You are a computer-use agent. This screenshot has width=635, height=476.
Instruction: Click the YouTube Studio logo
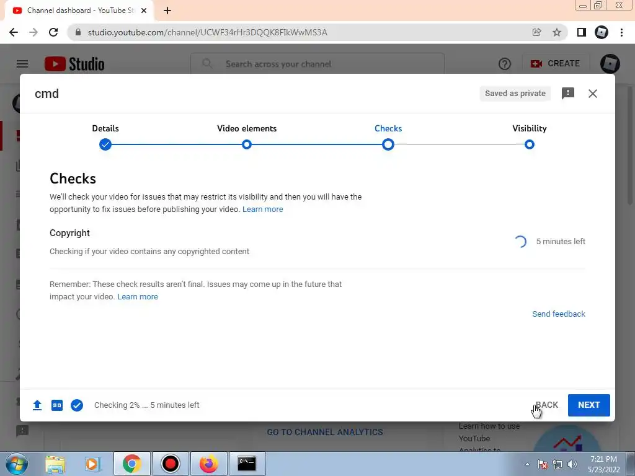pyautogui.click(x=74, y=64)
